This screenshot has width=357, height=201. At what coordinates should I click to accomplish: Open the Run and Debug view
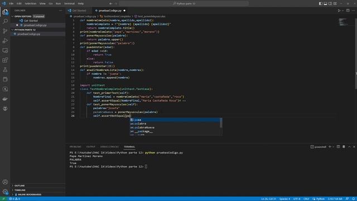click(x=5, y=41)
